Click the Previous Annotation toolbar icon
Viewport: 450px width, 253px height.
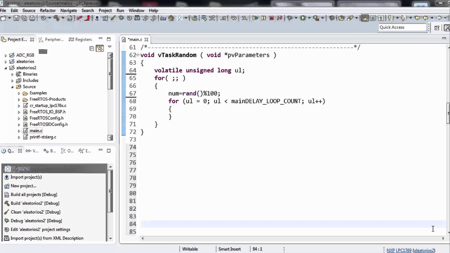403,18
